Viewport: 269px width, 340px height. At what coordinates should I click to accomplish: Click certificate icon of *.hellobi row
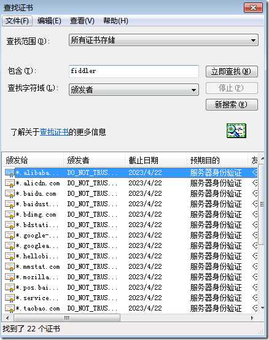click(x=10, y=257)
